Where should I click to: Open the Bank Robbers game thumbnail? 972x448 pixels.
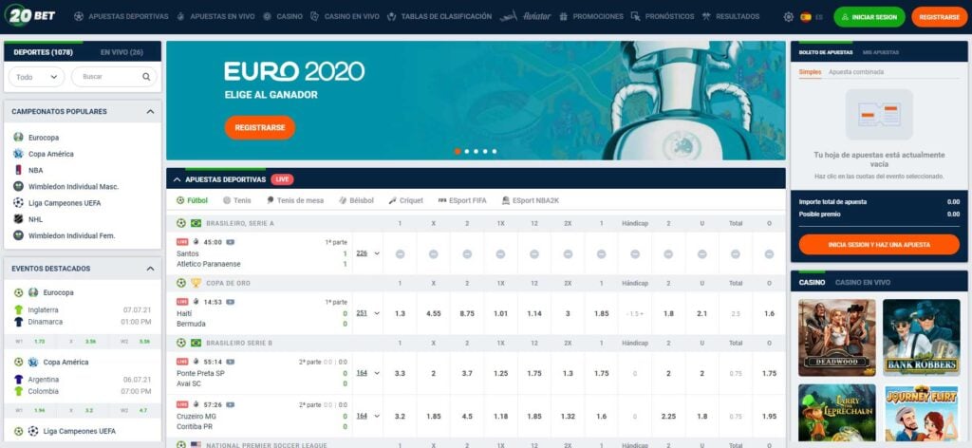921,338
